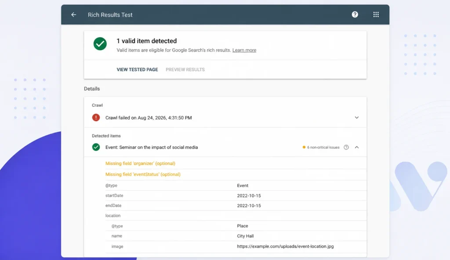The width and height of the screenshot is (450, 260).
Task: Click the event-location.jpg image URL
Action: click(x=285, y=246)
